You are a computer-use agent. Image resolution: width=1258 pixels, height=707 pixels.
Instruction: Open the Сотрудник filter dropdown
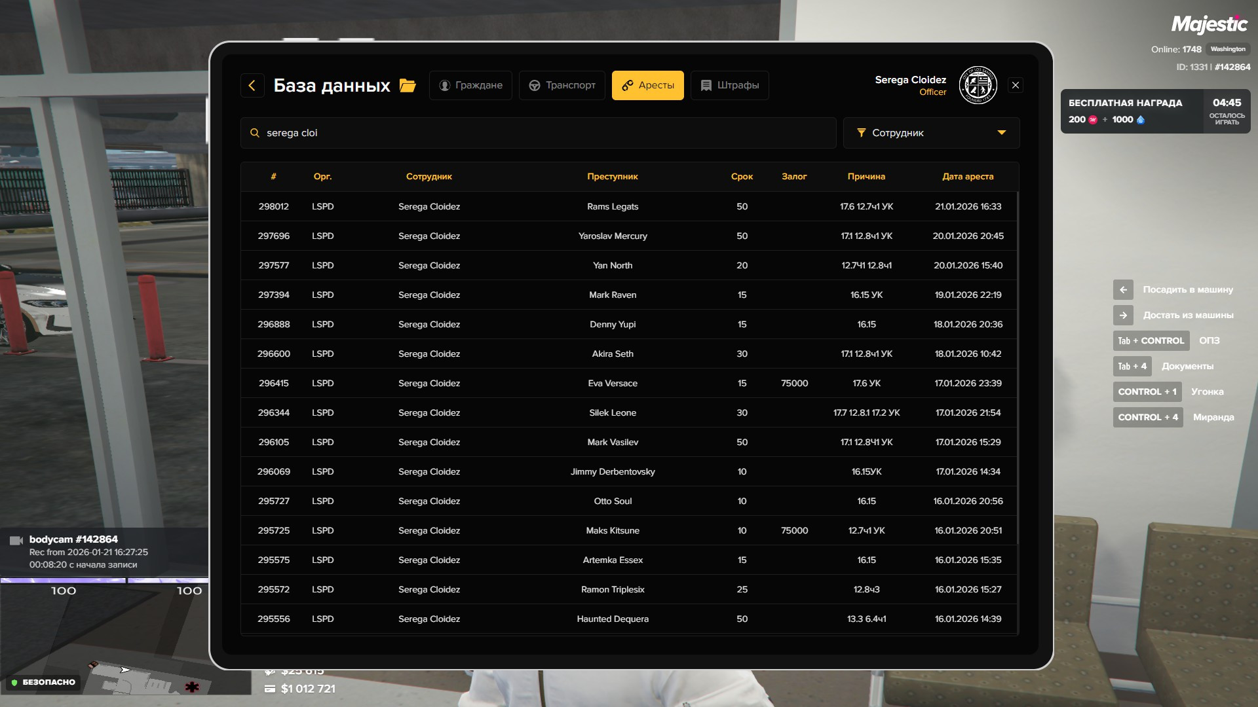click(930, 133)
